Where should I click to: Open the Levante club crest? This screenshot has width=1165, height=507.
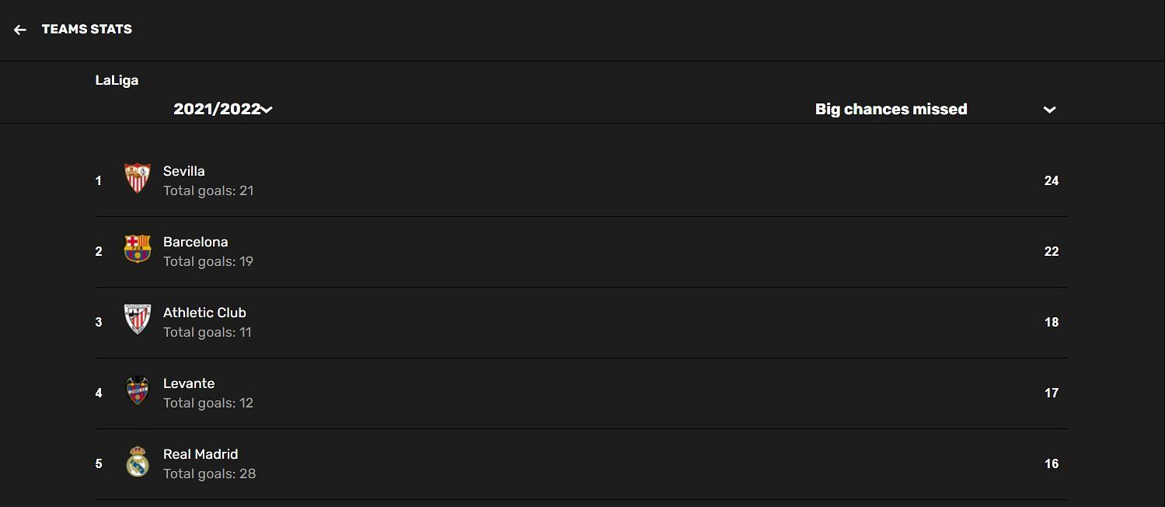(138, 390)
